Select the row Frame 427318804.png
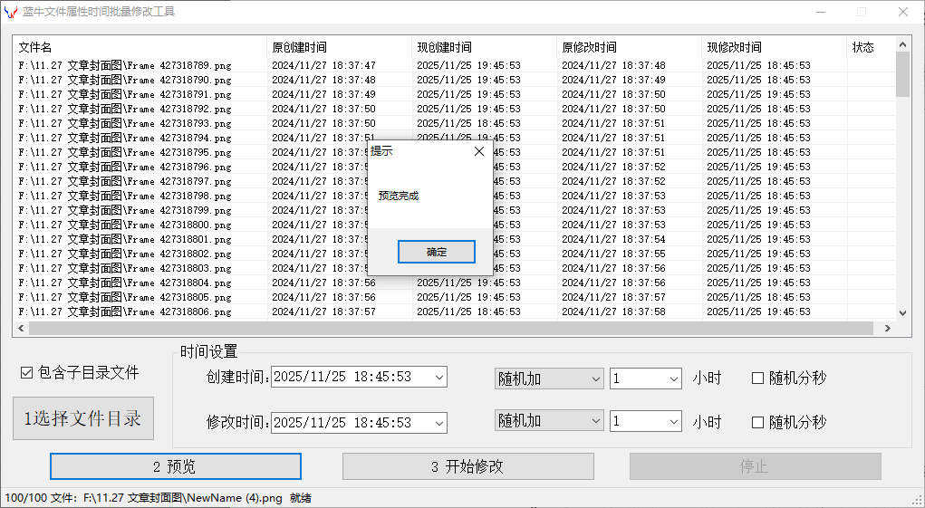This screenshot has height=508, width=925. coord(454,283)
